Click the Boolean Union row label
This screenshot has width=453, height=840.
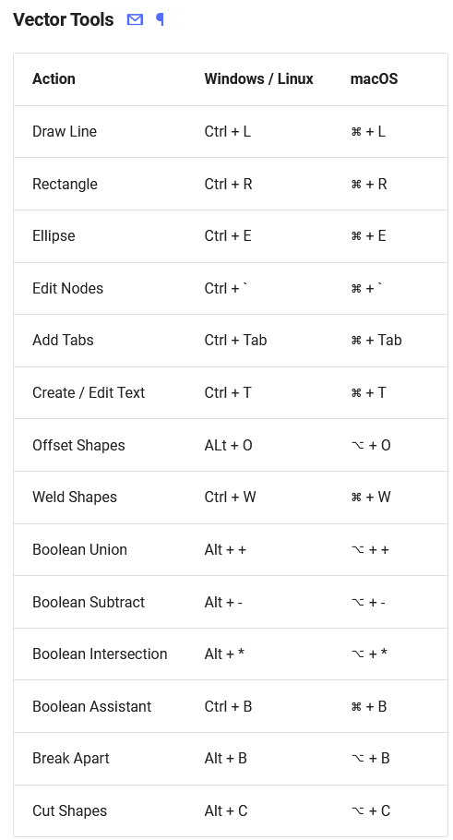[x=79, y=549]
